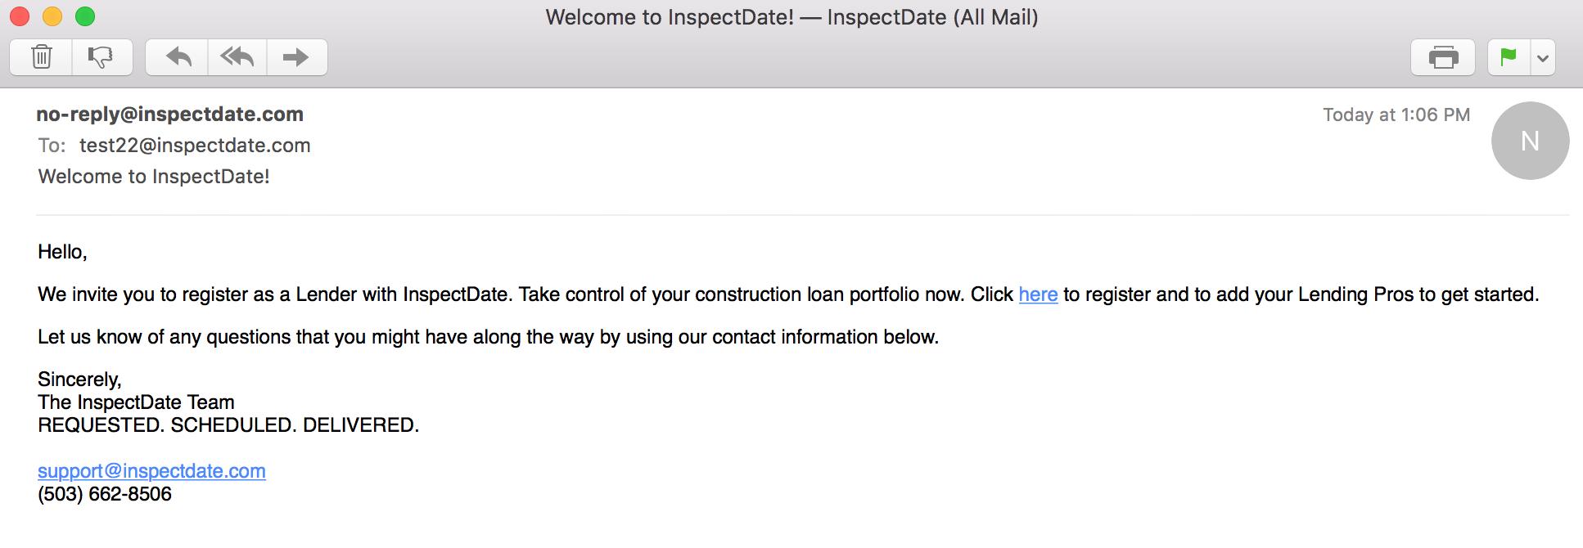Viewport: 1583px width, 548px height.
Task: Mark the email as junk
Action: click(101, 57)
